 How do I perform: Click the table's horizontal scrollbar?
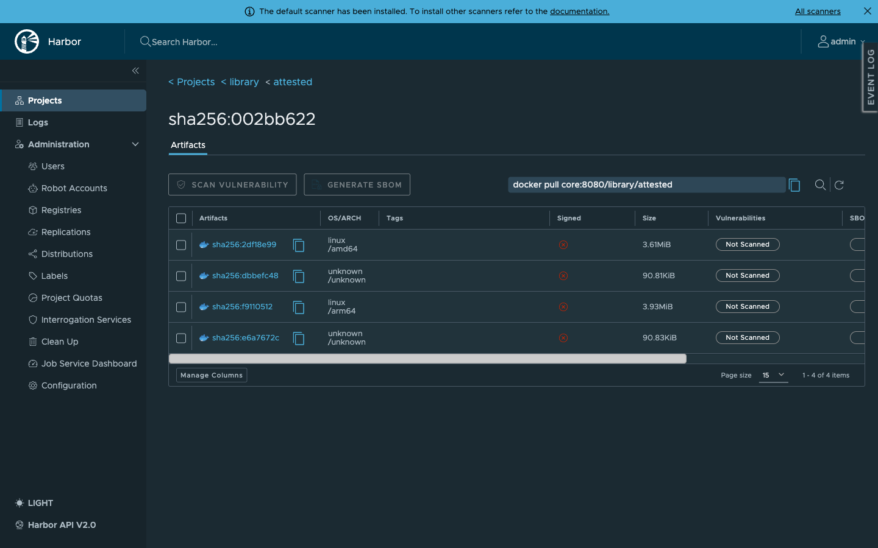[427, 359]
